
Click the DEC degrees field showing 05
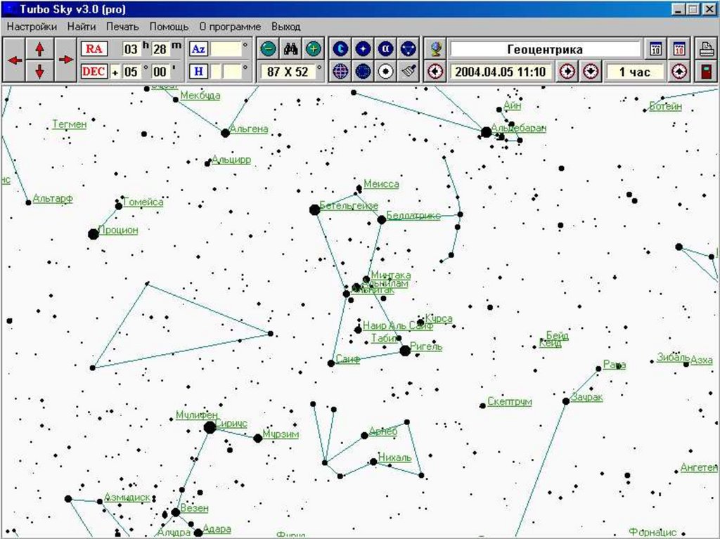pyautogui.click(x=131, y=72)
